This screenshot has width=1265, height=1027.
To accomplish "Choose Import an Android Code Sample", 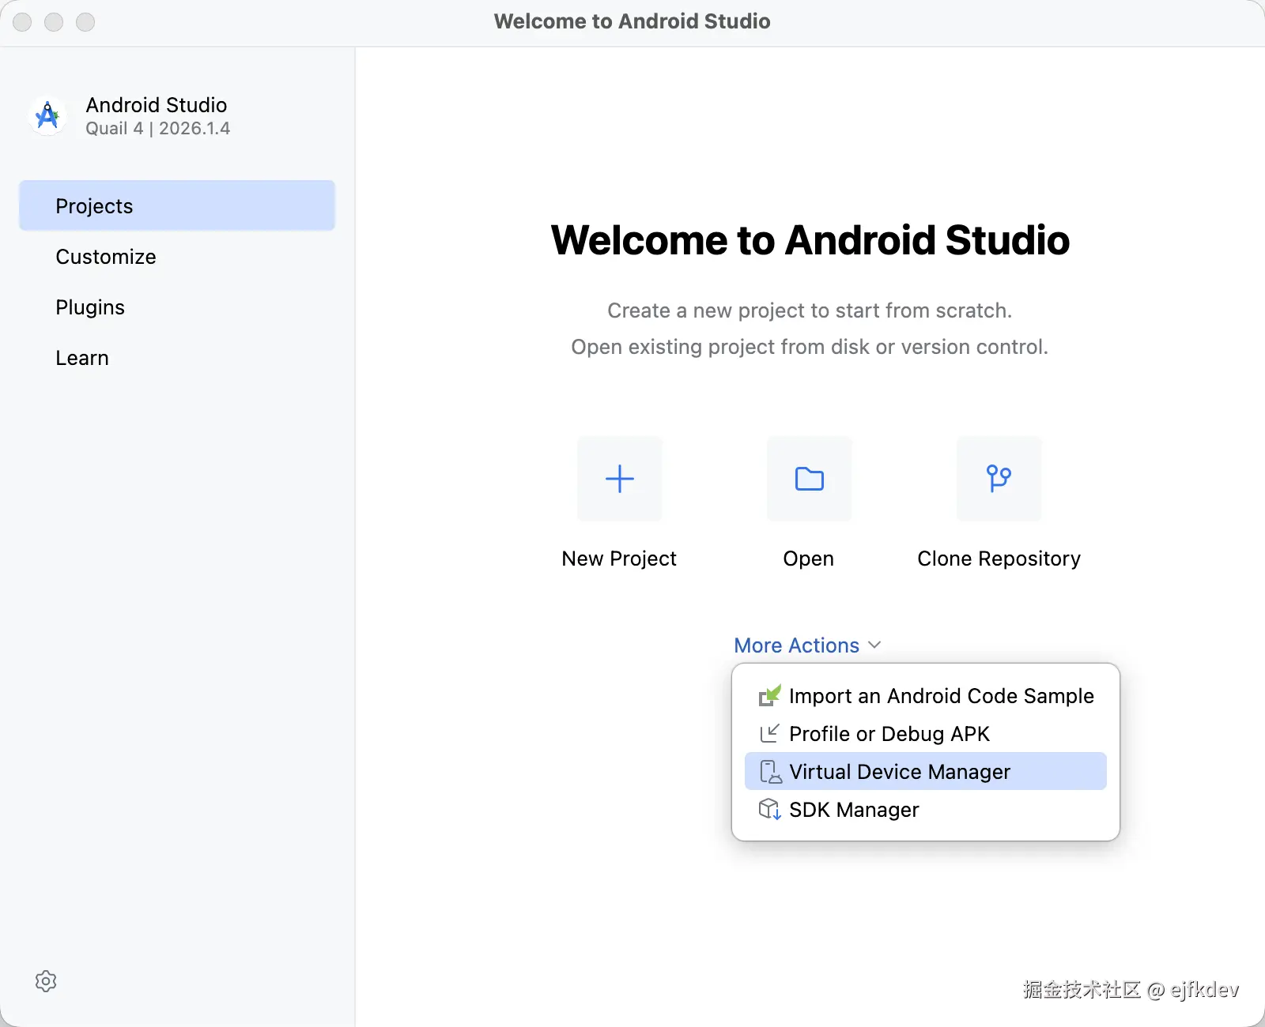I will (x=926, y=696).
